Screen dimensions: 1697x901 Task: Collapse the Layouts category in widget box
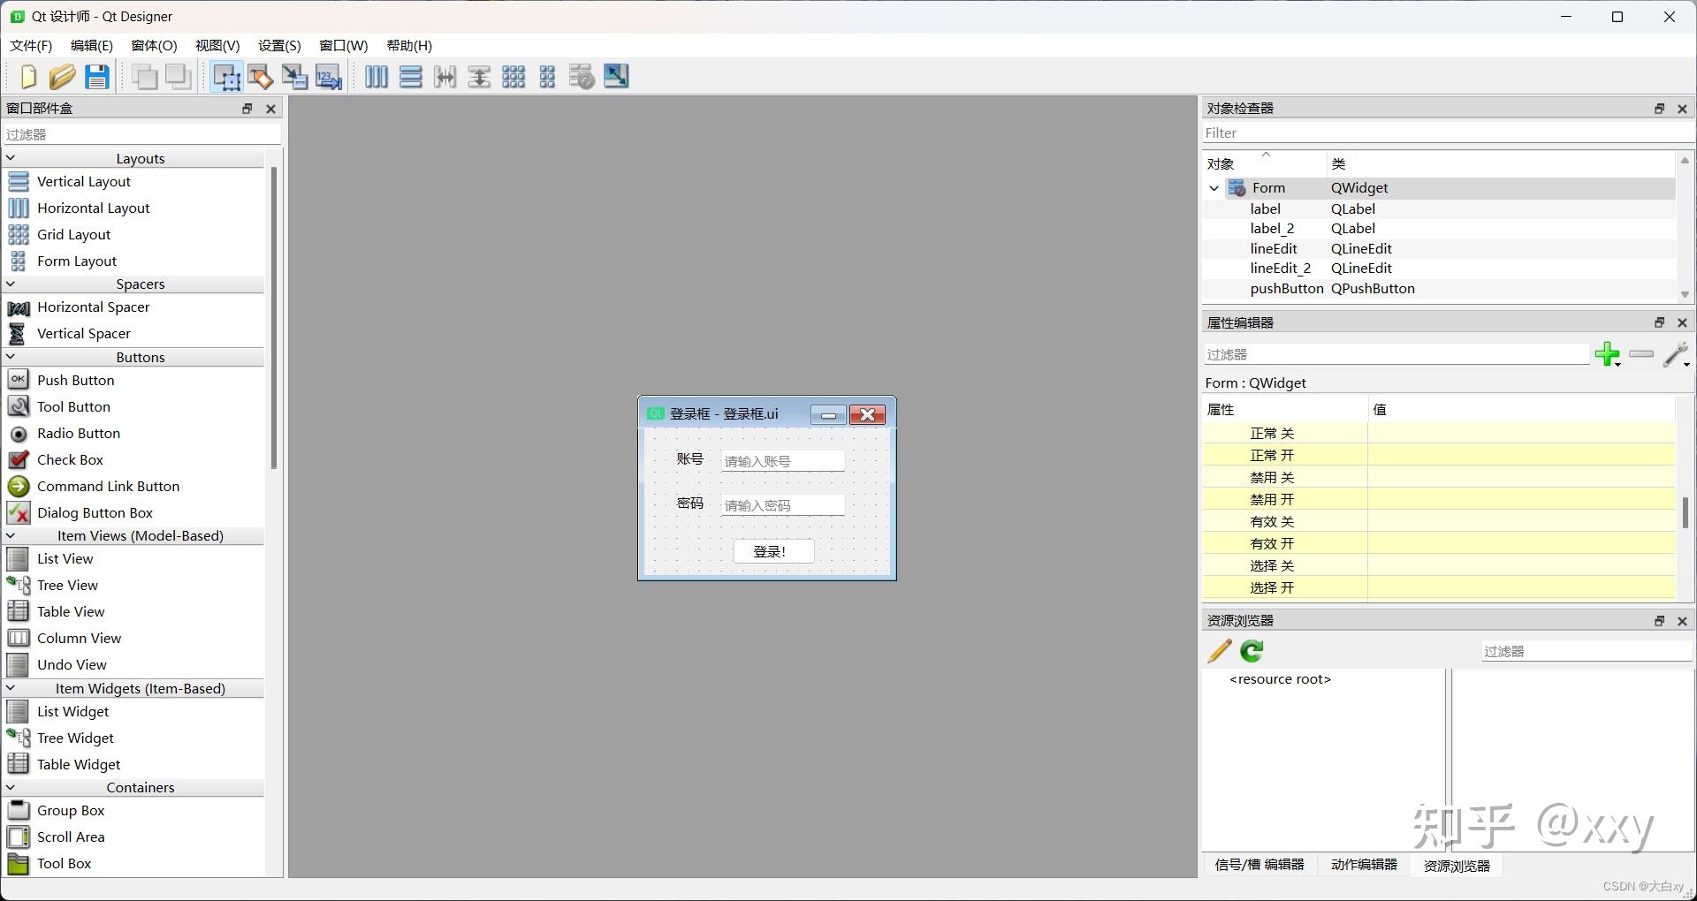[x=11, y=157]
